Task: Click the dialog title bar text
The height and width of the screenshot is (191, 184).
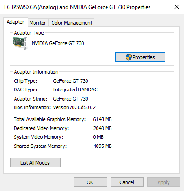Action: point(77,7)
